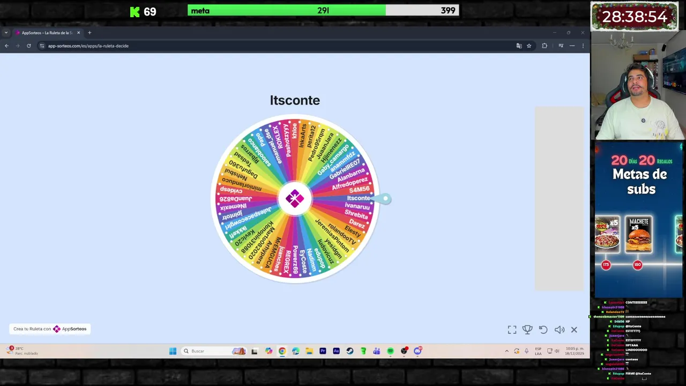Open Microsoft Edge from taskbar
The width and height of the screenshot is (686, 386).
296,351
